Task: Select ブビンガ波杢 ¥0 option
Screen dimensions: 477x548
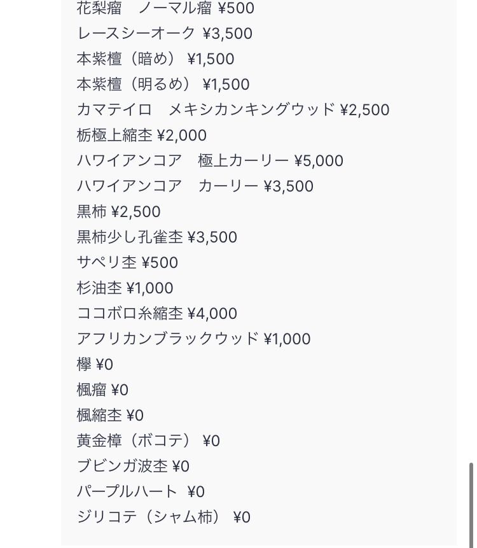Action: pos(133,466)
